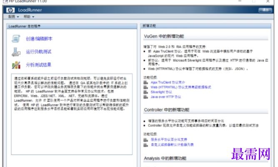Close the HP LoadRunner window
278x167 pixels.
[x=268, y=1]
